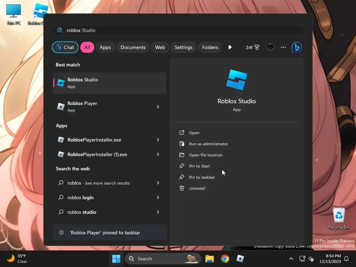Click the Uninstall trash icon
The image size is (356, 267).
point(181,188)
